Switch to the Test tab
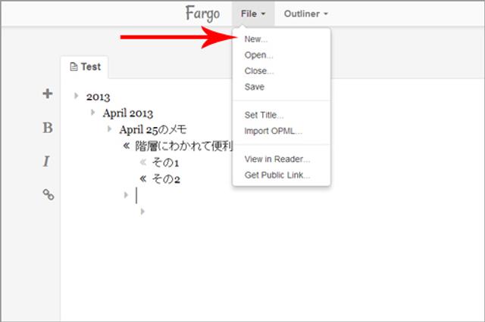 tap(85, 67)
